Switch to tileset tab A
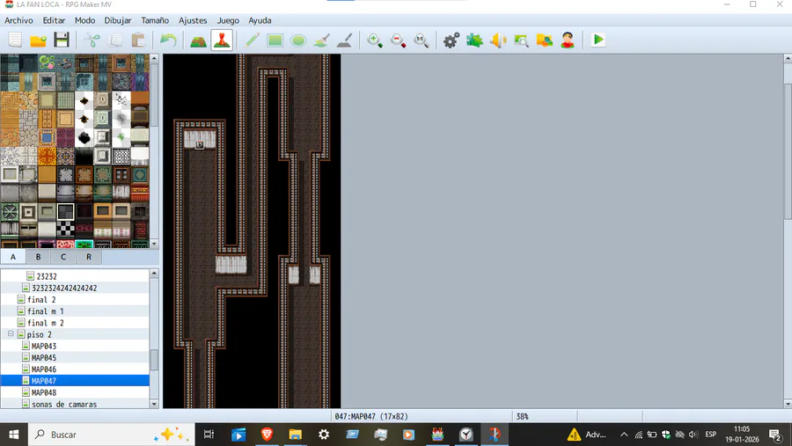Image resolution: width=792 pixels, height=446 pixels. point(13,257)
